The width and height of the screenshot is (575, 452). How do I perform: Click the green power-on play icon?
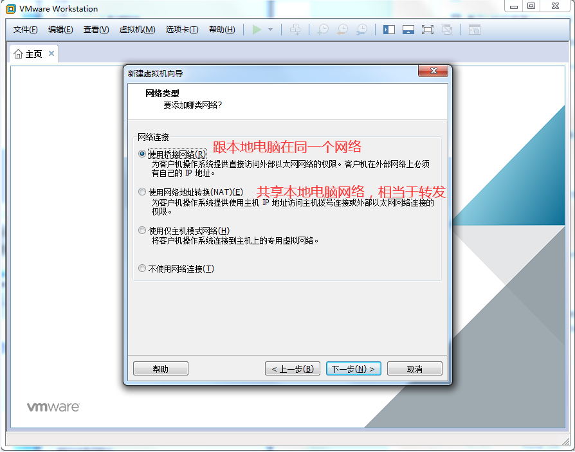click(x=257, y=30)
